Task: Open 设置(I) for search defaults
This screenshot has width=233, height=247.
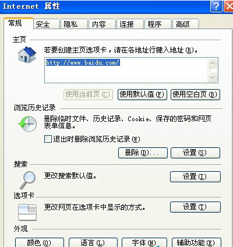Action: [x=195, y=177]
